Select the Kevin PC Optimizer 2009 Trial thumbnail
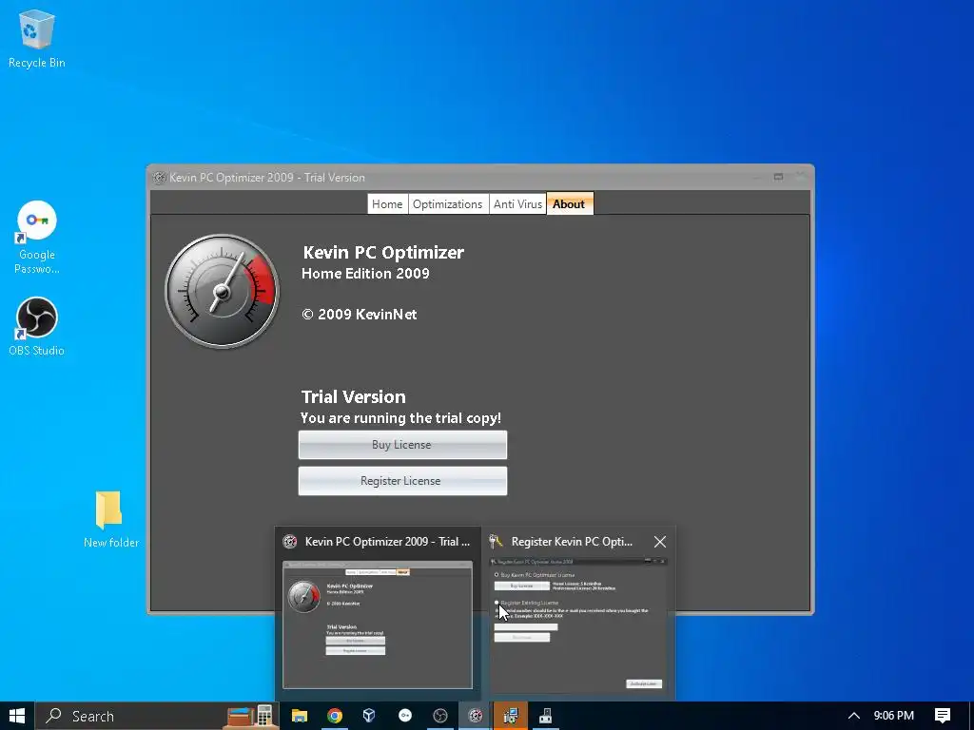 pos(378,624)
